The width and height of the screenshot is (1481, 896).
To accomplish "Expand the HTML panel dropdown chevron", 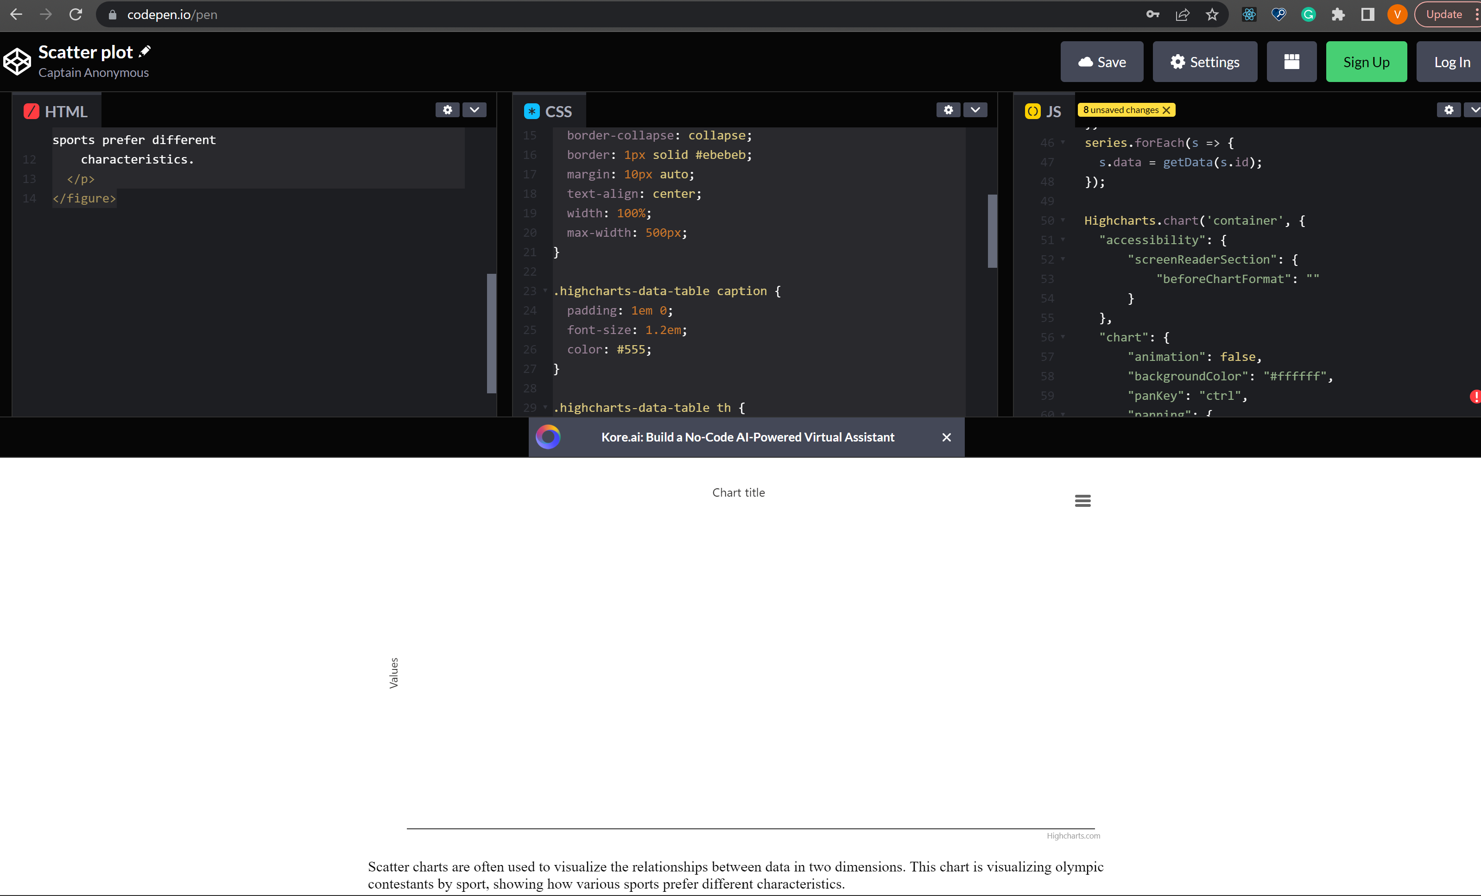I will coord(474,110).
